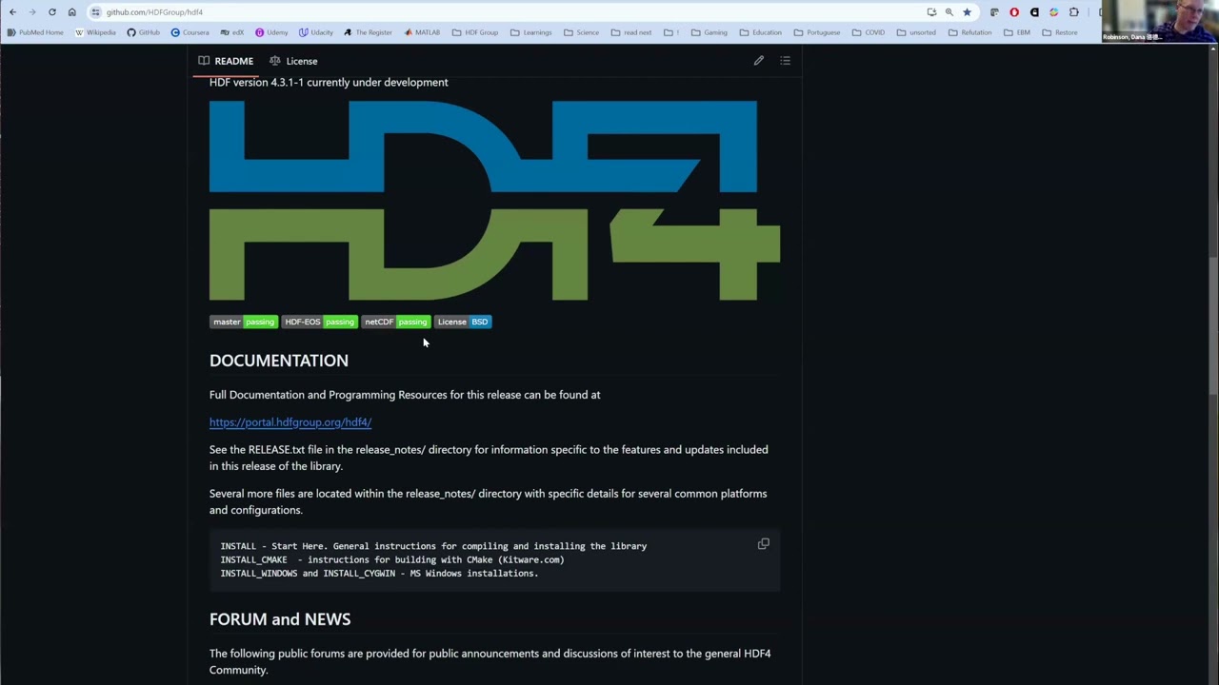Screen dimensions: 1219x685
Task: Click the scales icon beside License
Action: pyautogui.click(x=275, y=61)
